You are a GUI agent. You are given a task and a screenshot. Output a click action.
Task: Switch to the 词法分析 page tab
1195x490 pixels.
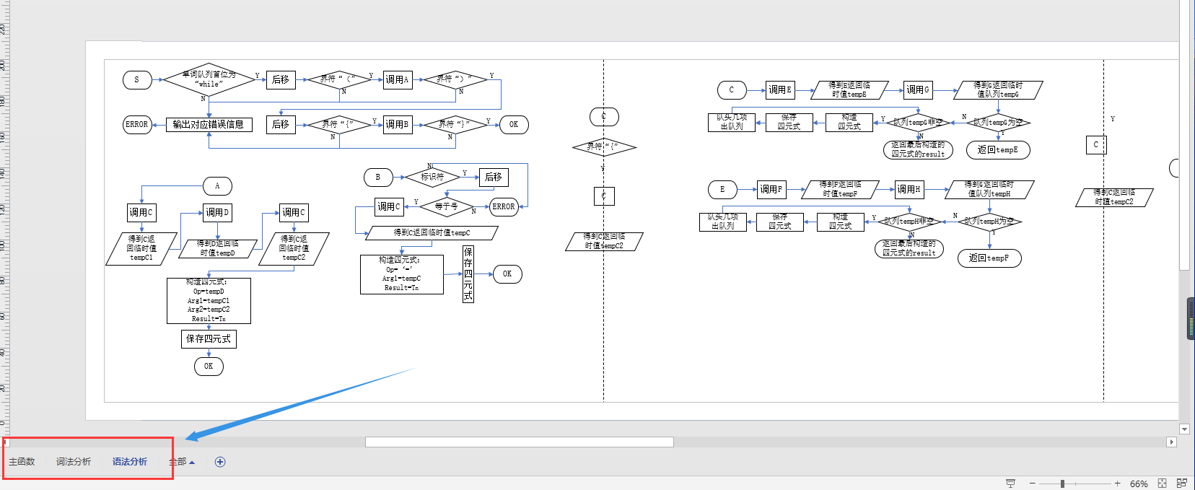coord(74,462)
